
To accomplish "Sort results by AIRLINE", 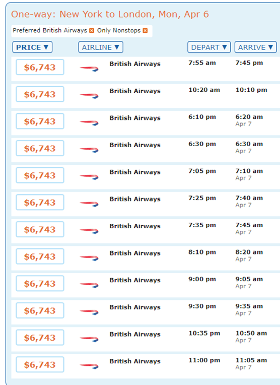I will 101,47.
